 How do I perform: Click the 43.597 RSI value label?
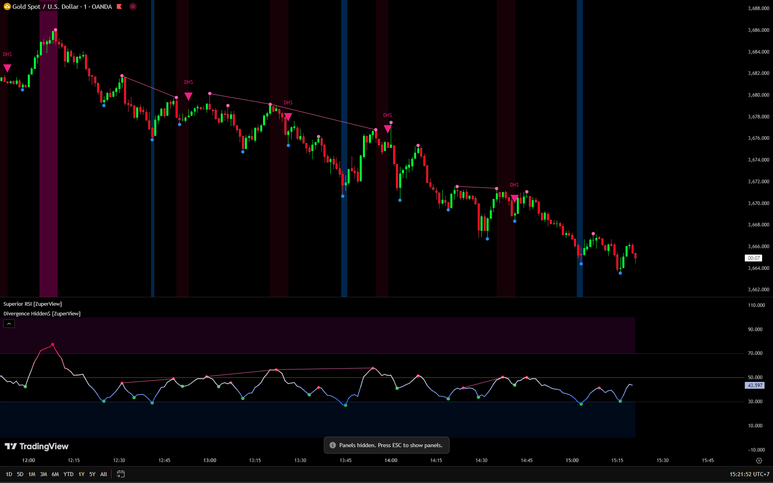click(754, 386)
